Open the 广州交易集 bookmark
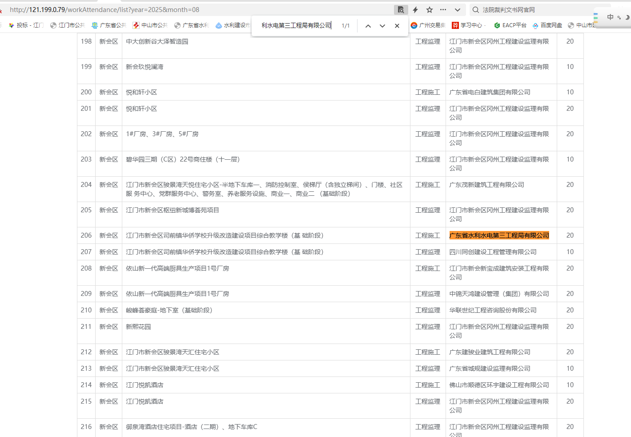The image size is (631, 437). (x=428, y=25)
